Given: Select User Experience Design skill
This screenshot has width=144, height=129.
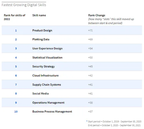Looking at the screenshot, I should click(48, 48).
